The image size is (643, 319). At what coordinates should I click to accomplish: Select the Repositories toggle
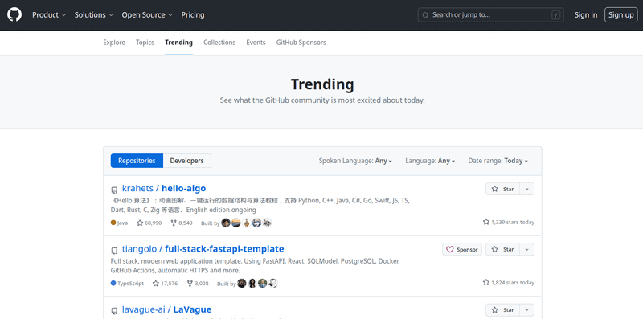coord(137,161)
